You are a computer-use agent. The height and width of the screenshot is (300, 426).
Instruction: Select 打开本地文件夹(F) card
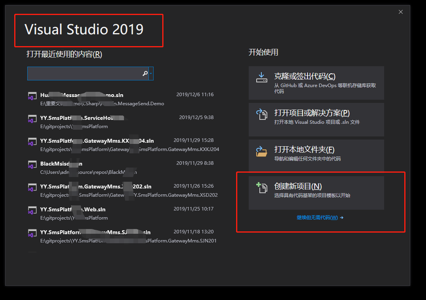click(316, 156)
